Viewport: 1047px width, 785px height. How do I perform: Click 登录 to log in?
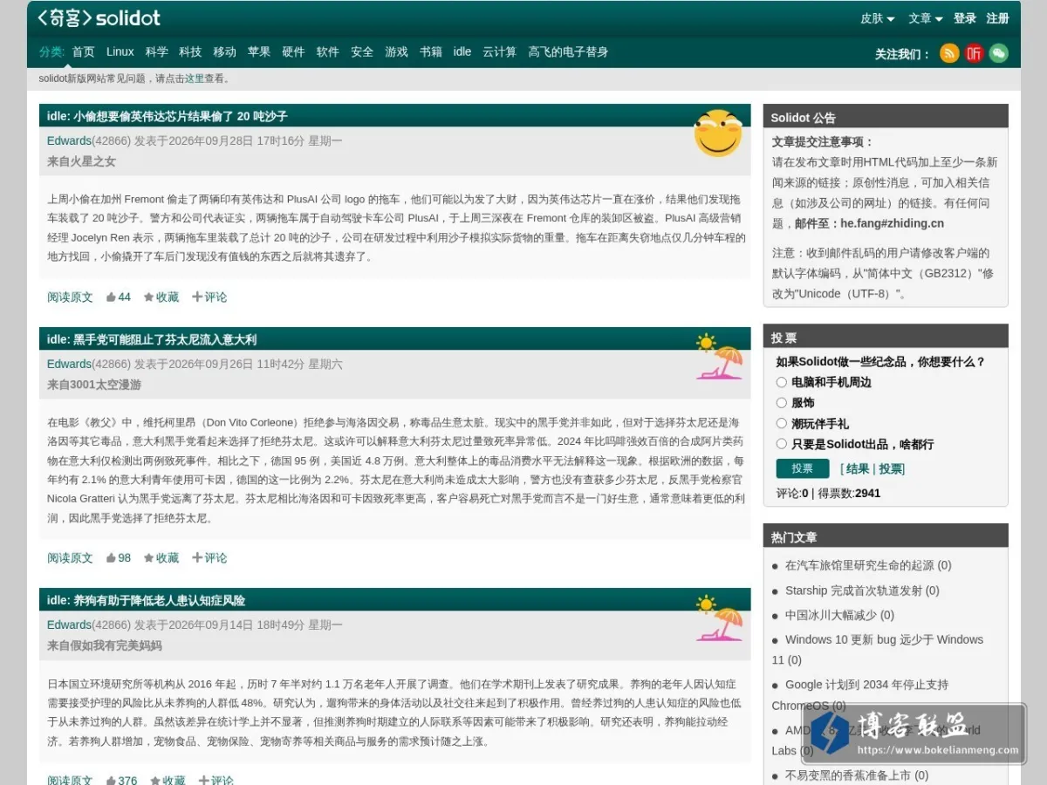click(965, 18)
